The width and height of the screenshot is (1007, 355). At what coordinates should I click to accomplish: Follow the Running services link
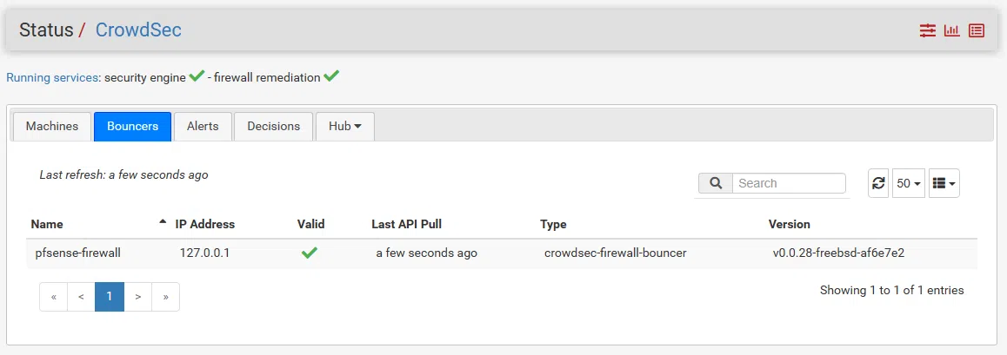52,77
